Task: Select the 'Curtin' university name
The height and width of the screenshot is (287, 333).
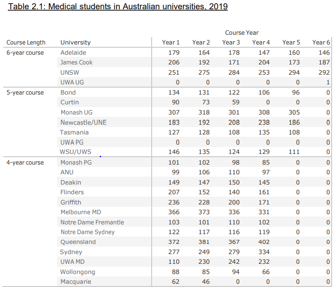Action: pos(70,102)
